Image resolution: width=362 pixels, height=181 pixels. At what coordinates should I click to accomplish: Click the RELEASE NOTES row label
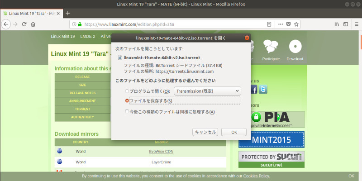pos(82,93)
